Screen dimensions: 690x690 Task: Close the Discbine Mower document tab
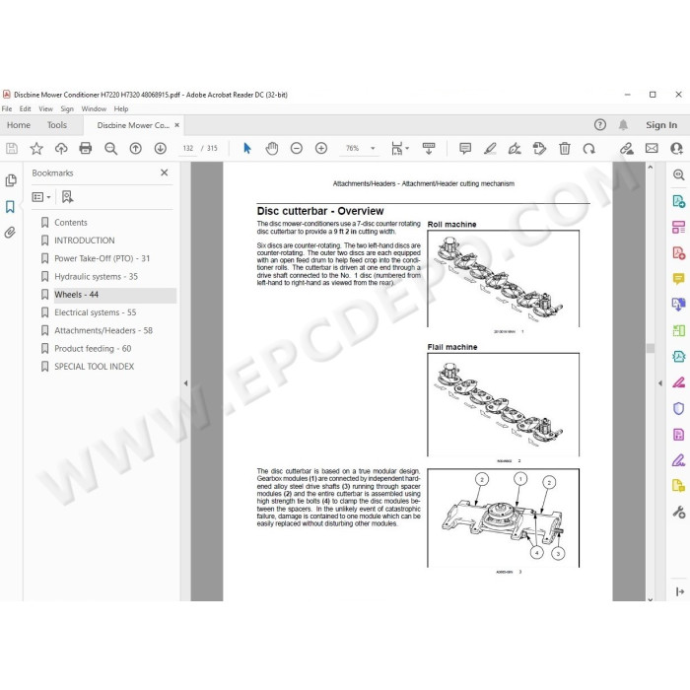click(176, 125)
